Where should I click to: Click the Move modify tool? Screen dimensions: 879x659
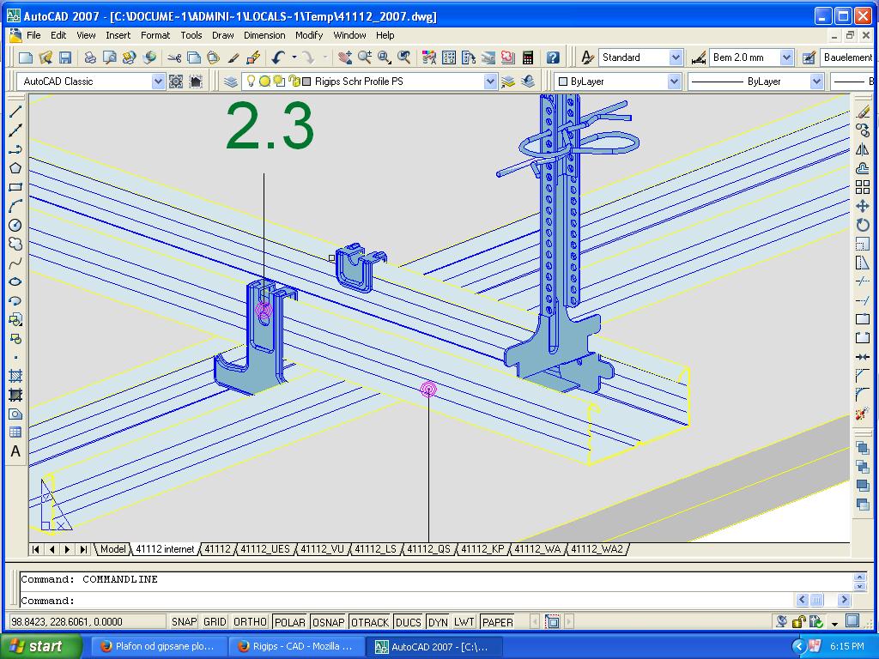click(x=863, y=206)
